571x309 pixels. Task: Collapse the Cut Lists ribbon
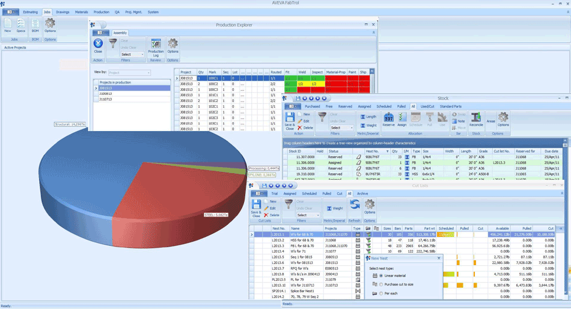(x=562, y=194)
